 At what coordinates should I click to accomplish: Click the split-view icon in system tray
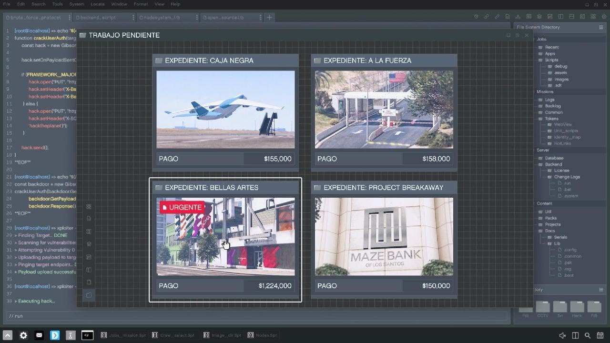click(575, 335)
